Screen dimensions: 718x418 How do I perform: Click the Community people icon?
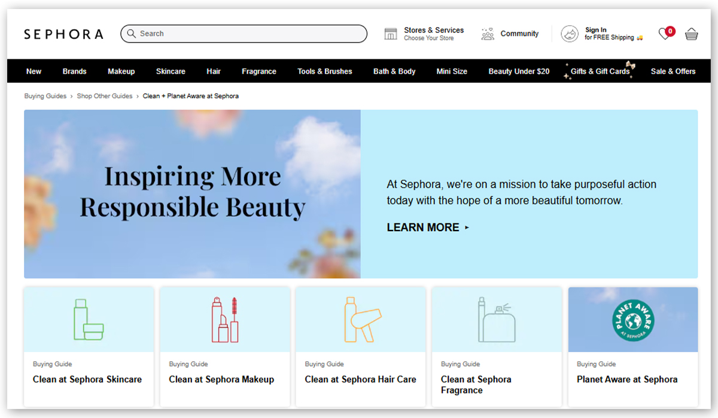pyautogui.click(x=486, y=34)
